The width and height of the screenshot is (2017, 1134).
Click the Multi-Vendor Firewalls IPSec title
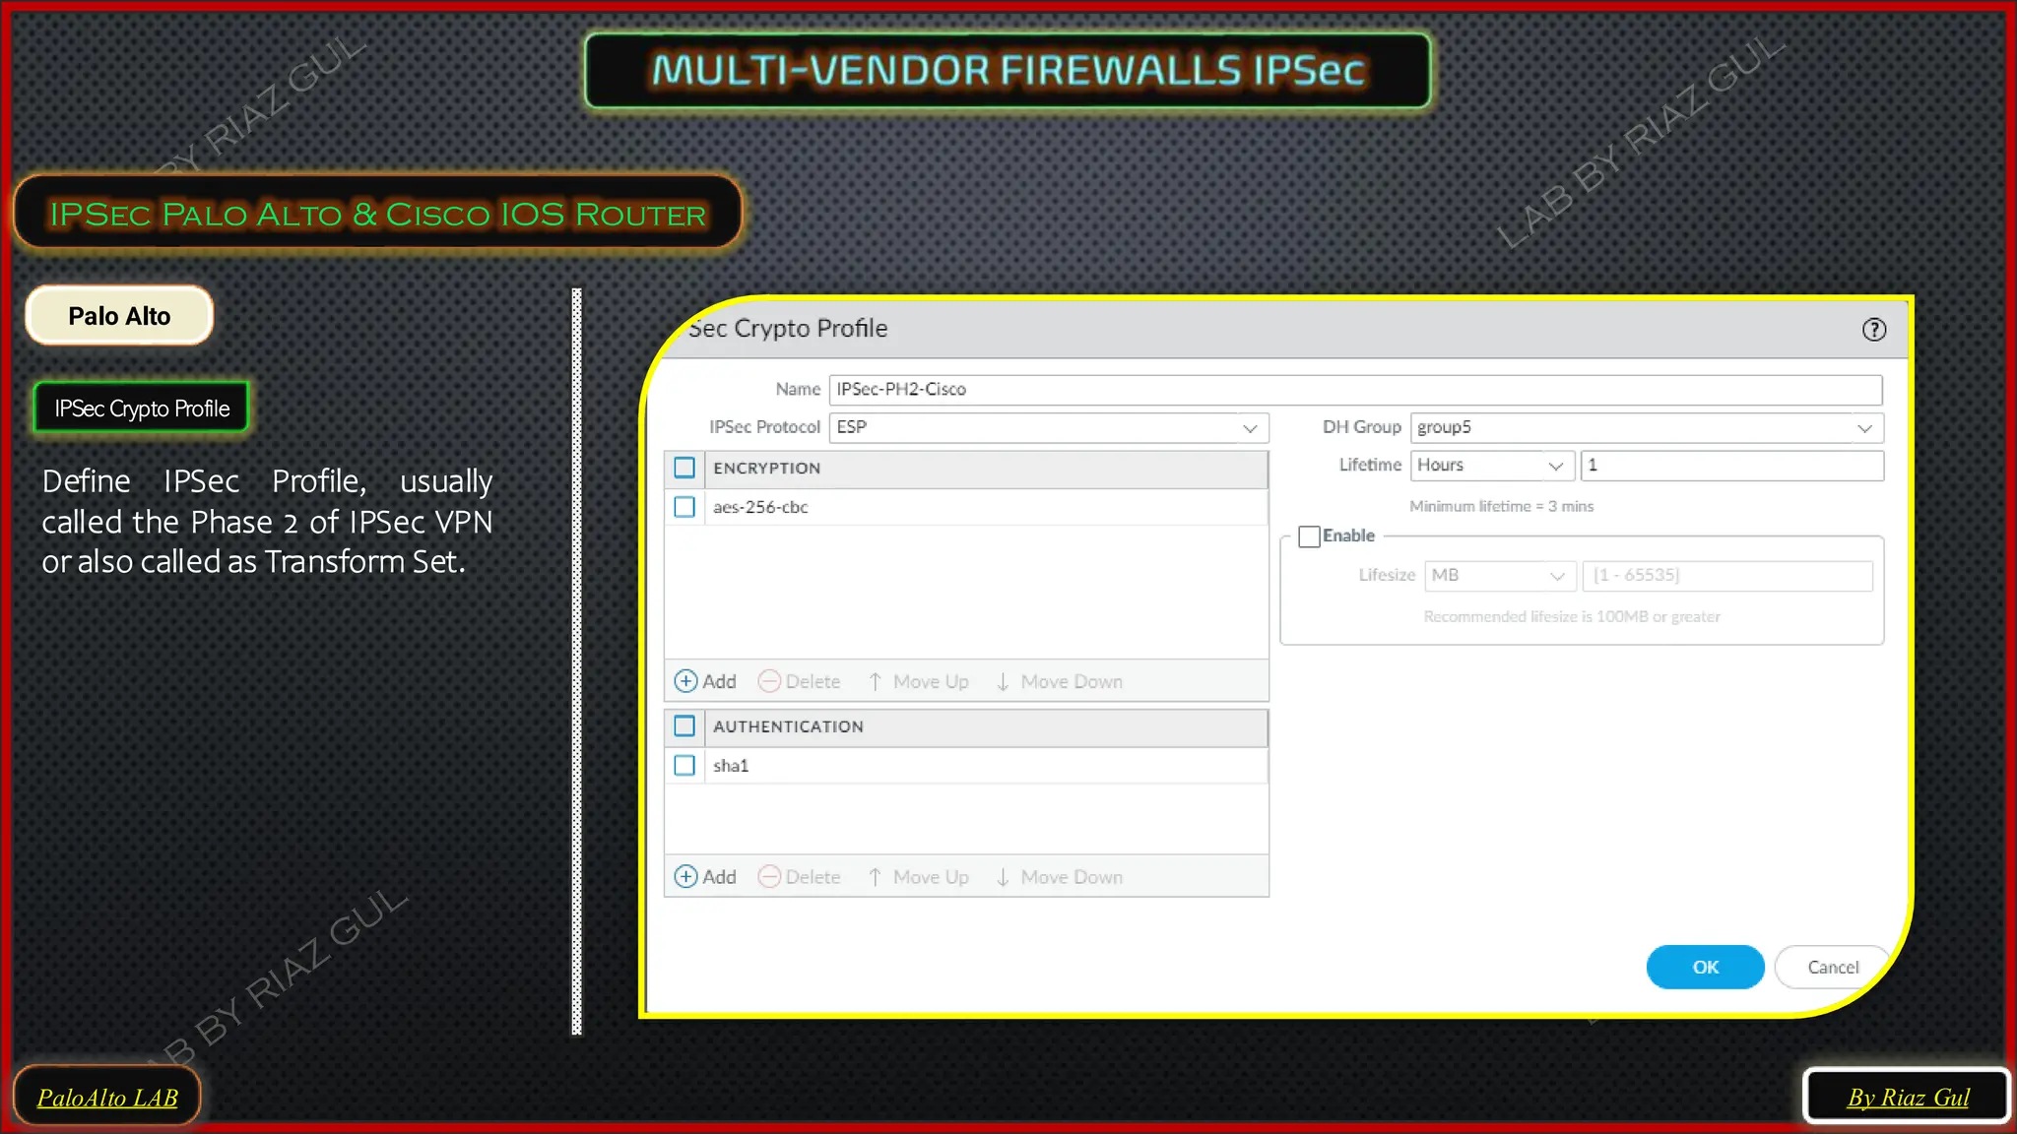(1008, 70)
